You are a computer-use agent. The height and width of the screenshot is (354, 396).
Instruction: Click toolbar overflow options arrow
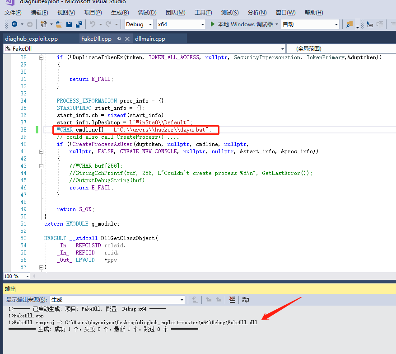[x=358, y=27]
